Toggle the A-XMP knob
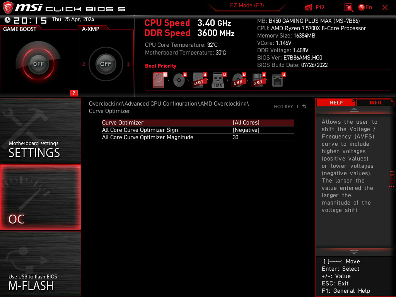The height and width of the screenshot is (297, 396). click(x=106, y=64)
